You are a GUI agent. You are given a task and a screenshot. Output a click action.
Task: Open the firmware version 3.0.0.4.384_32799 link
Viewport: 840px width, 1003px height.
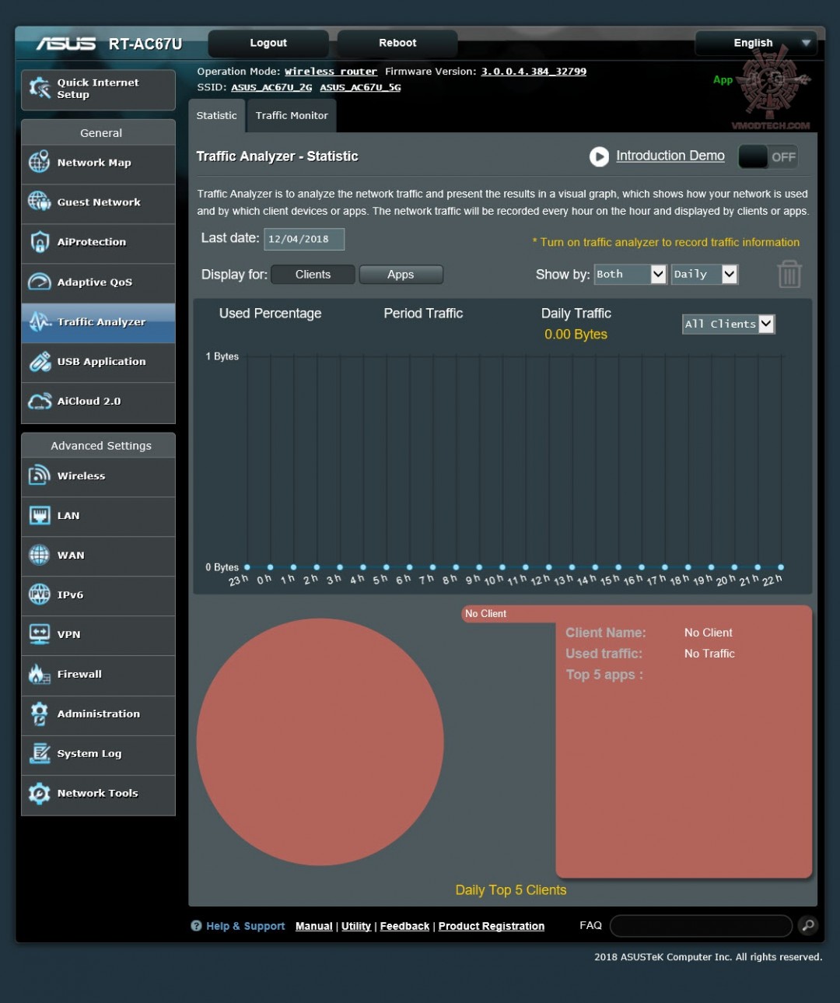pyautogui.click(x=534, y=72)
